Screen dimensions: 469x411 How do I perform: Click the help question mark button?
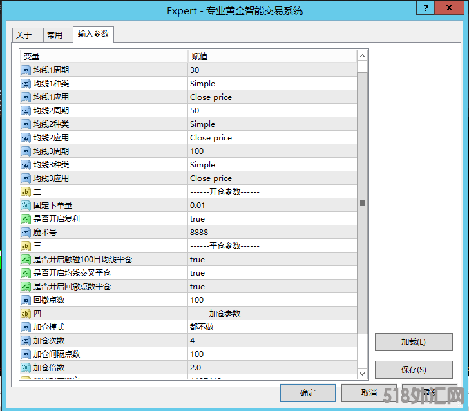click(426, 8)
